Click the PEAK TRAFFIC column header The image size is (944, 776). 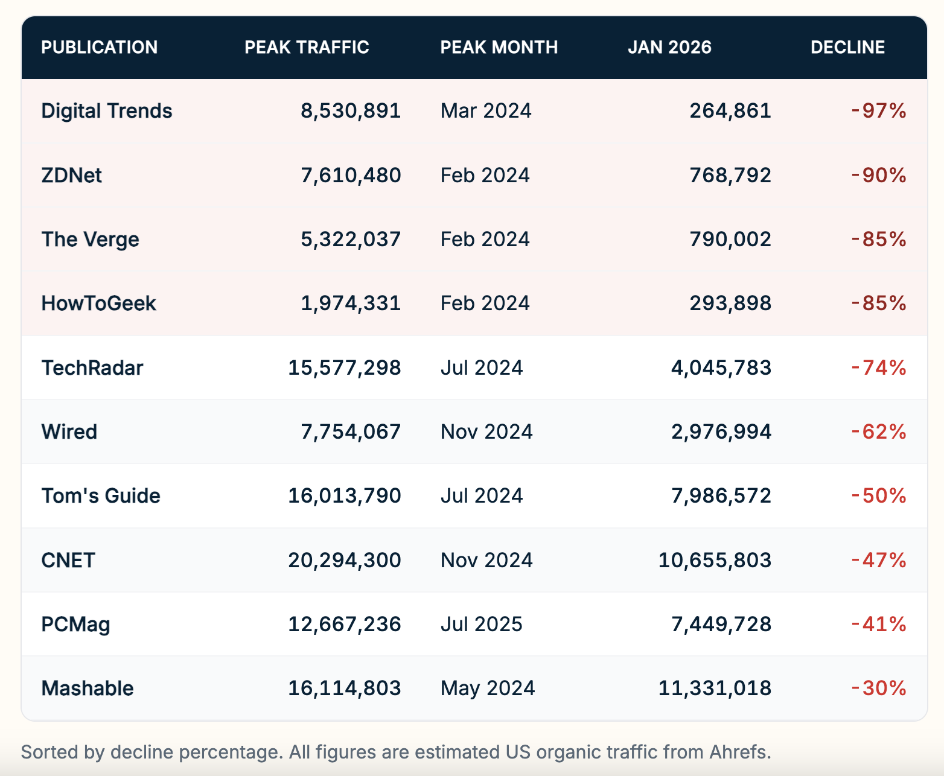(307, 47)
